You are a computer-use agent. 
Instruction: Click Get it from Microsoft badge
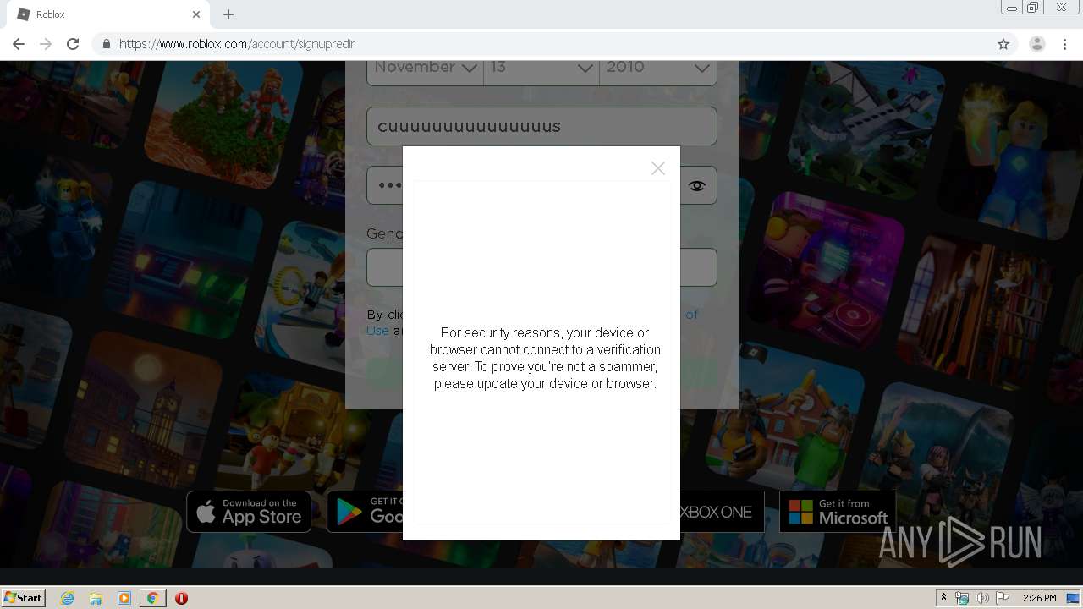click(838, 512)
